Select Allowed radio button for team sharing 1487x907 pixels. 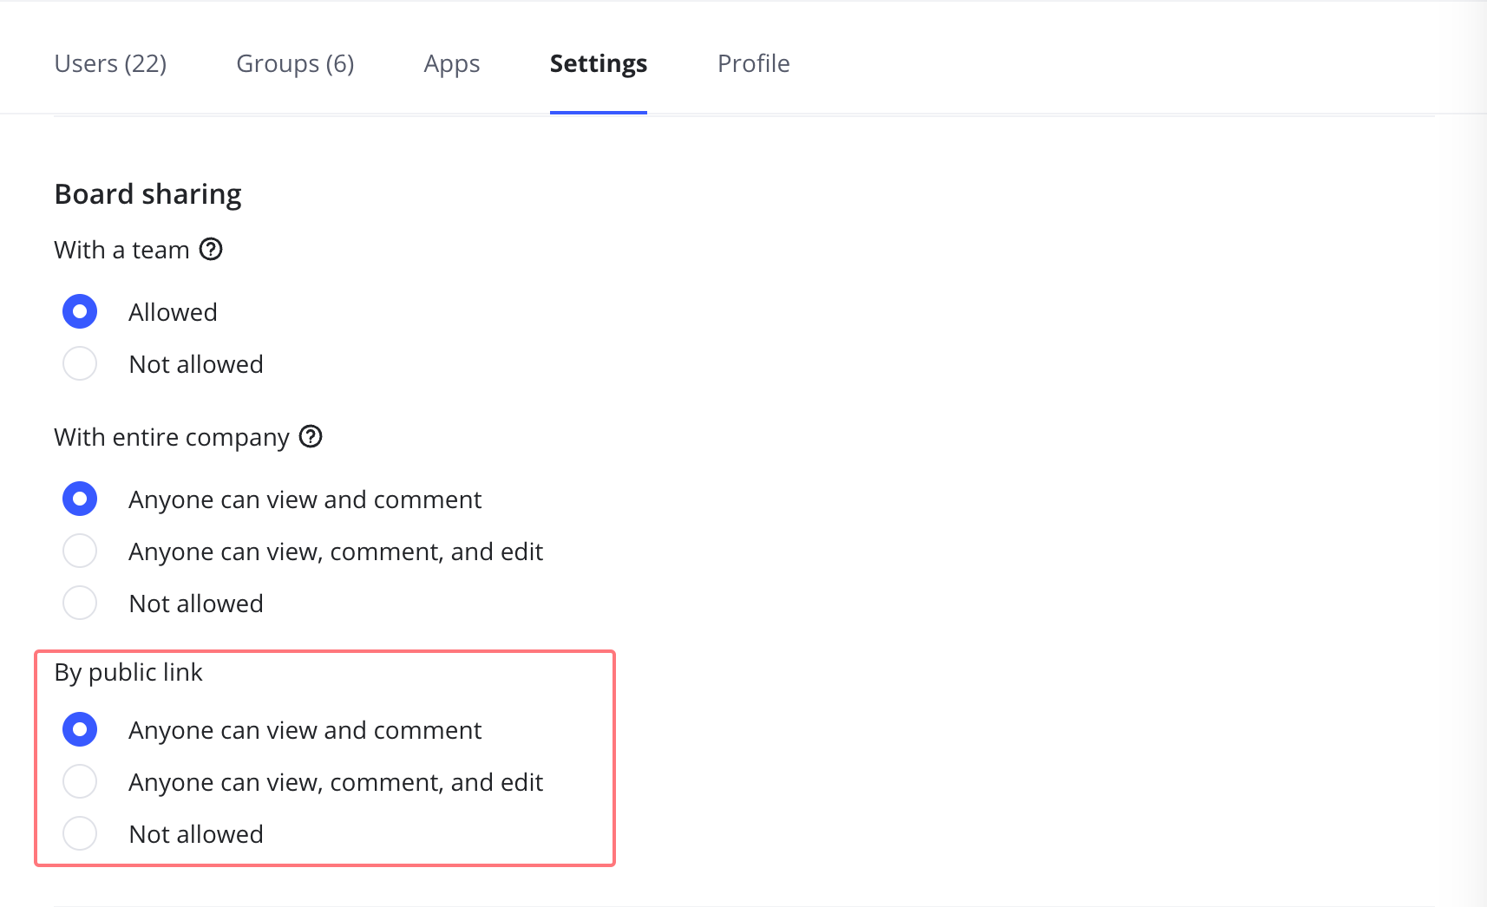pyautogui.click(x=80, y=312)
